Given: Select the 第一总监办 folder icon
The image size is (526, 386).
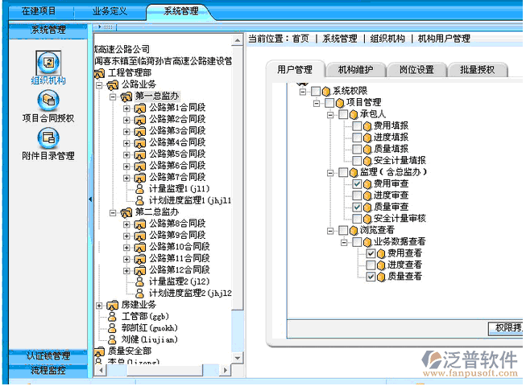Looking at the screenshot, I should 126,96.
